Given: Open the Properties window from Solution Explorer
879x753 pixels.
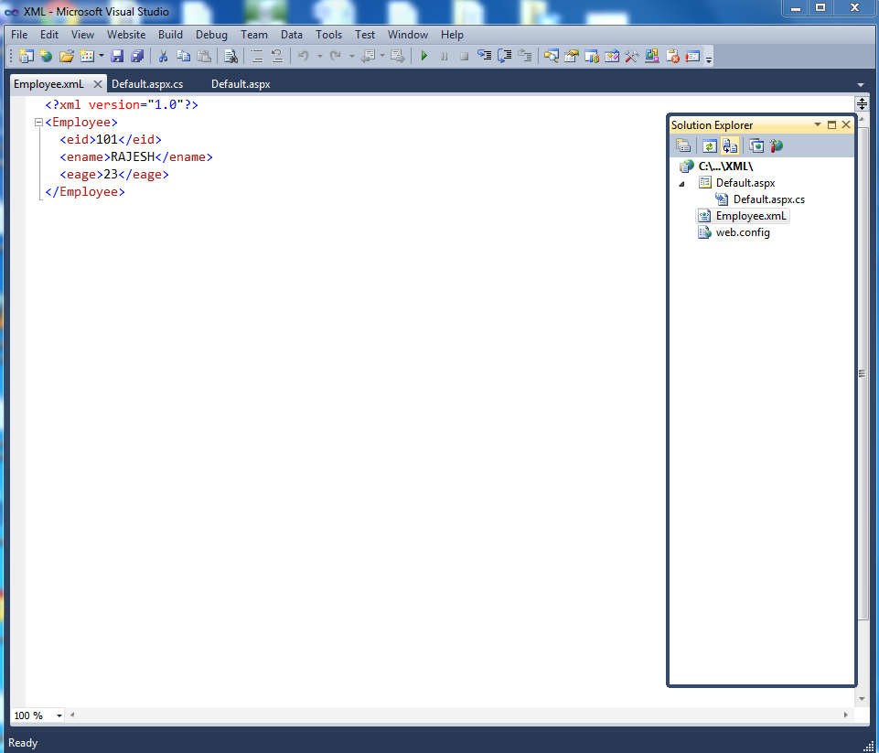Looking at the screenshot, I should [x=683, y=145].
